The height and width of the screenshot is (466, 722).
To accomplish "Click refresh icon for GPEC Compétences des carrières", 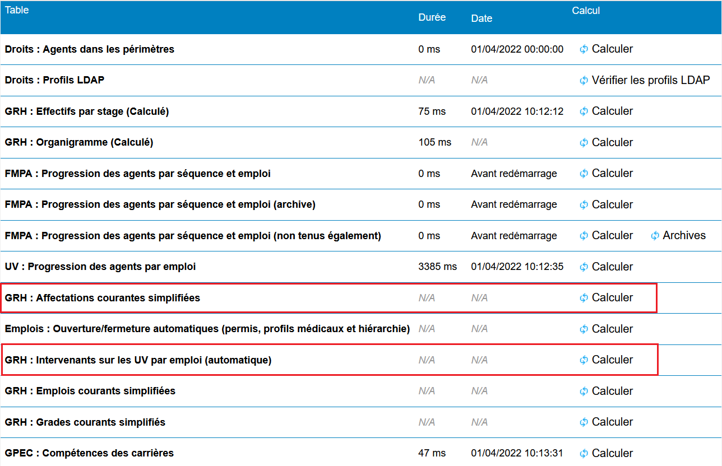I will pyautogui.click(x=584, y=454).
